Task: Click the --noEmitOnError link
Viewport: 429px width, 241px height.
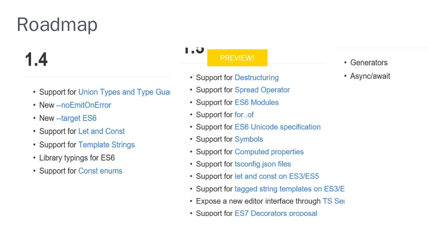Action: click(x=83, y=105)
